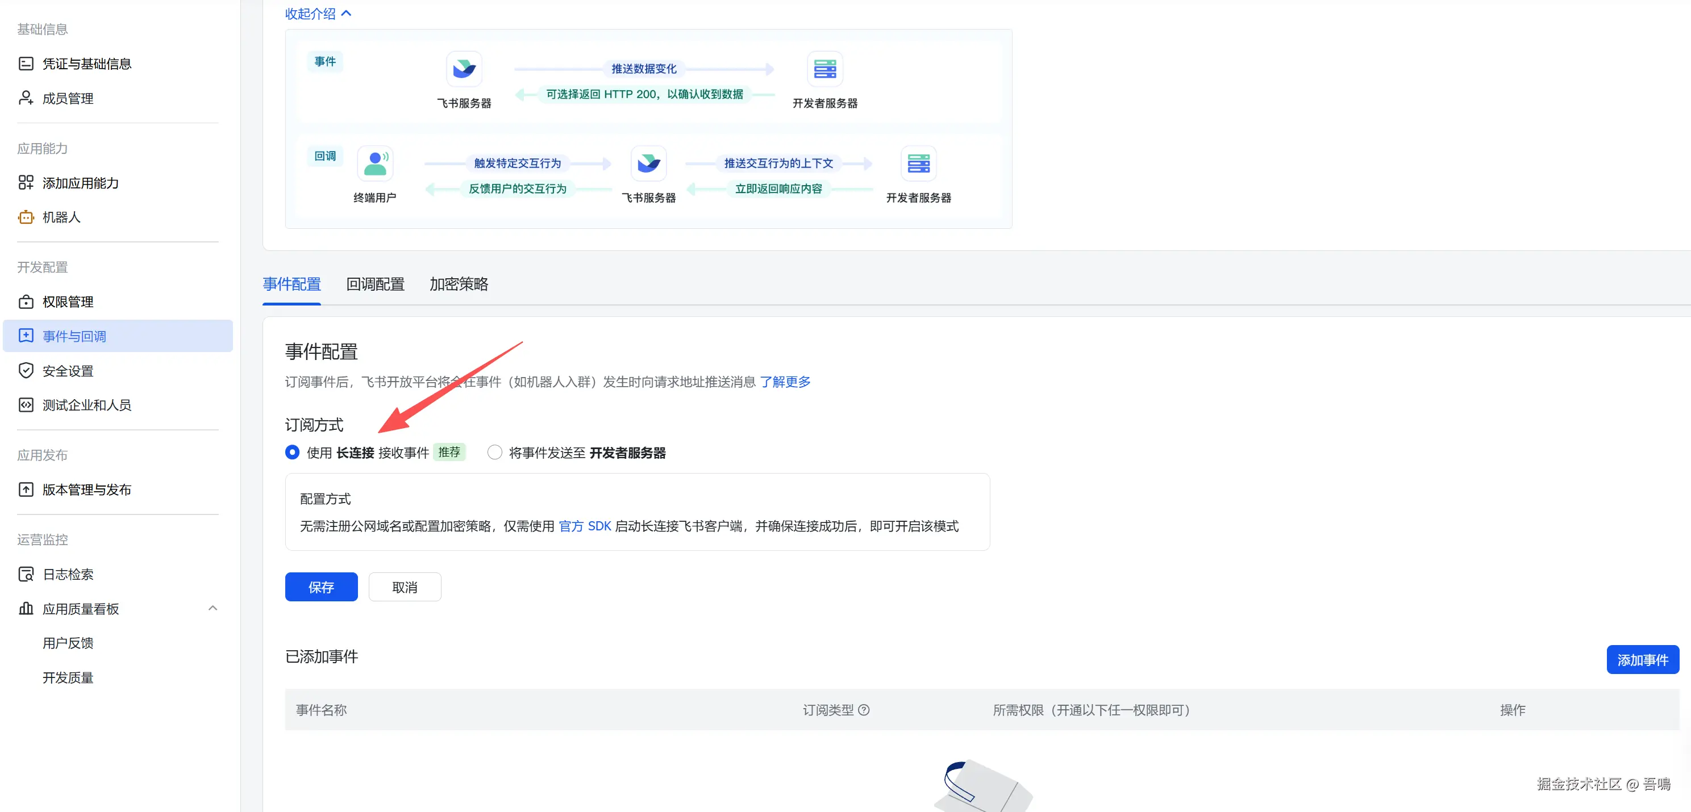Collapse the 应用质量看板 submenu chevron
Screen dimensions: 1691x812
213,608
